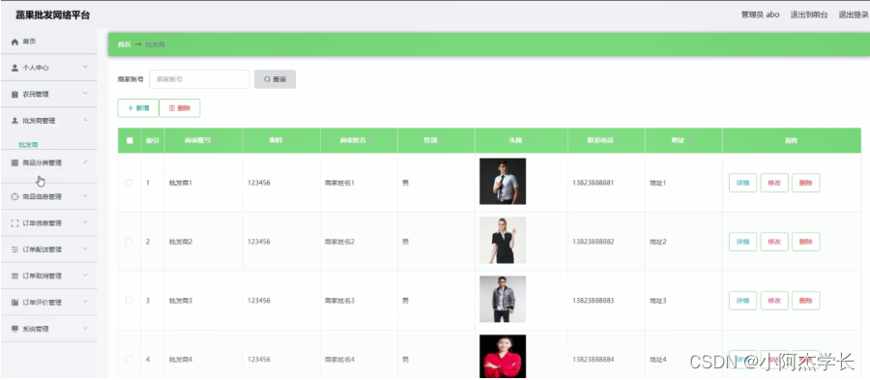
Task: Click the monitor icon beside 系统管理
Action: click(x=14, y=329)
